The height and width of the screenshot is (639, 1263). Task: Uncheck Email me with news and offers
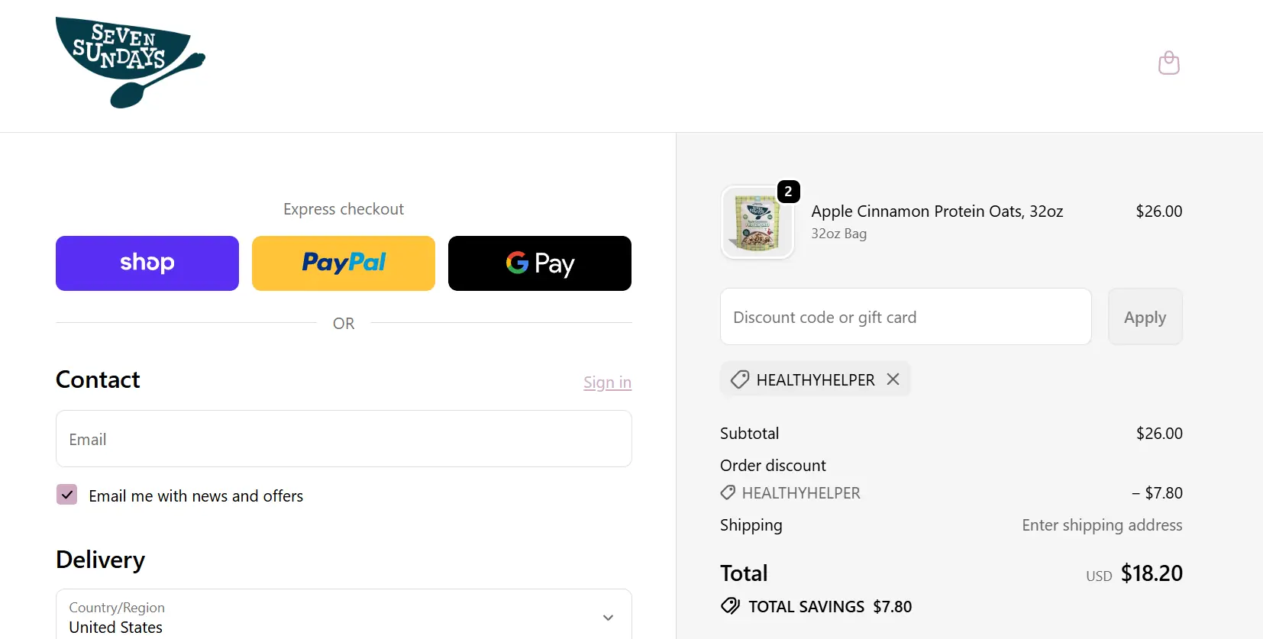click(67, 495)
